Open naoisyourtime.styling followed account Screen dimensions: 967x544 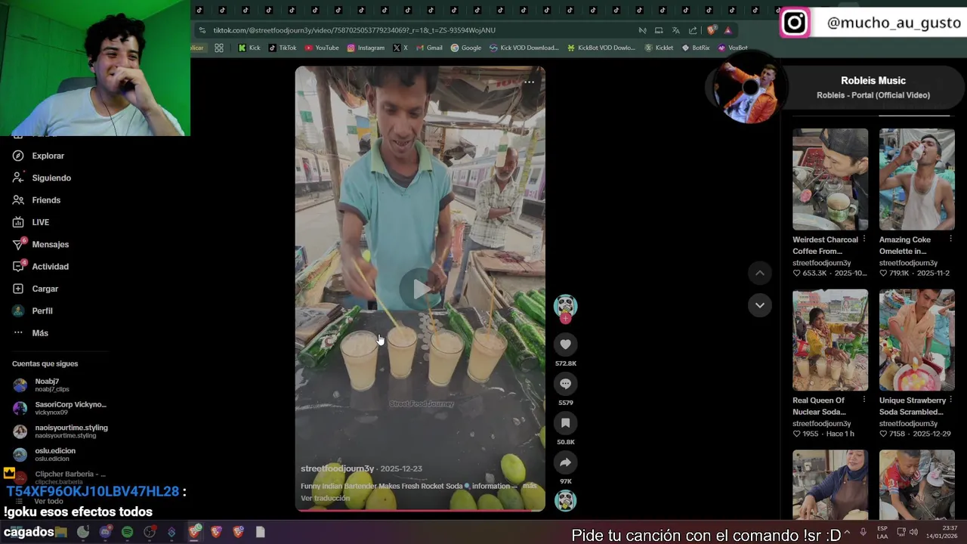60,431
